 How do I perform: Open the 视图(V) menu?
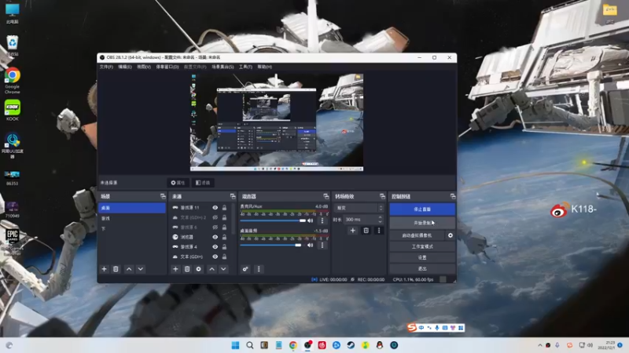(144, 67)
